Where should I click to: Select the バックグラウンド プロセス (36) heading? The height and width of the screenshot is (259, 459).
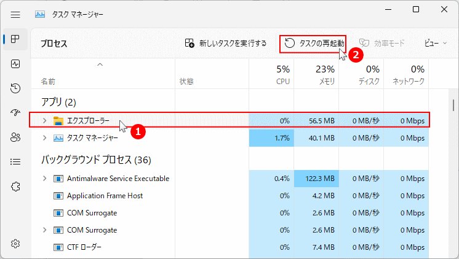coord(96,160)
